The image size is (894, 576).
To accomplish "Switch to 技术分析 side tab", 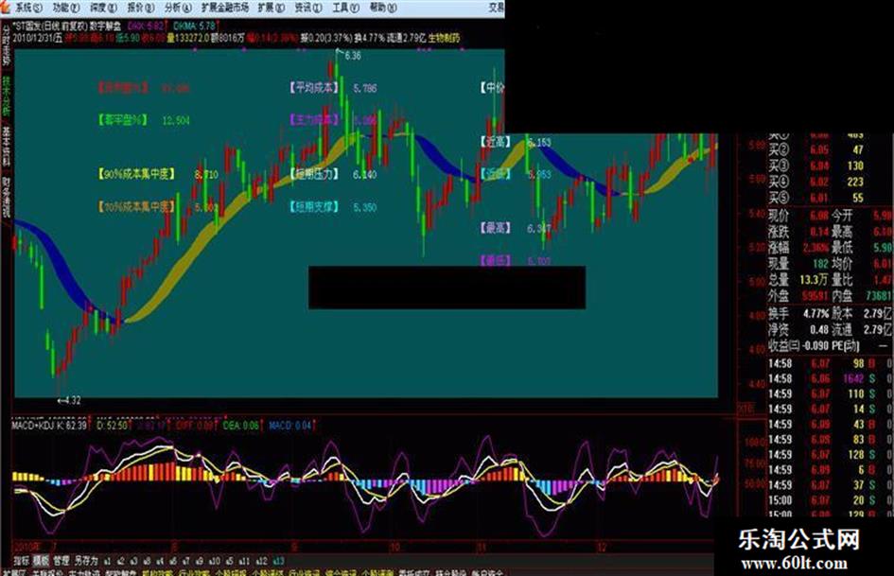I will 7,96.
